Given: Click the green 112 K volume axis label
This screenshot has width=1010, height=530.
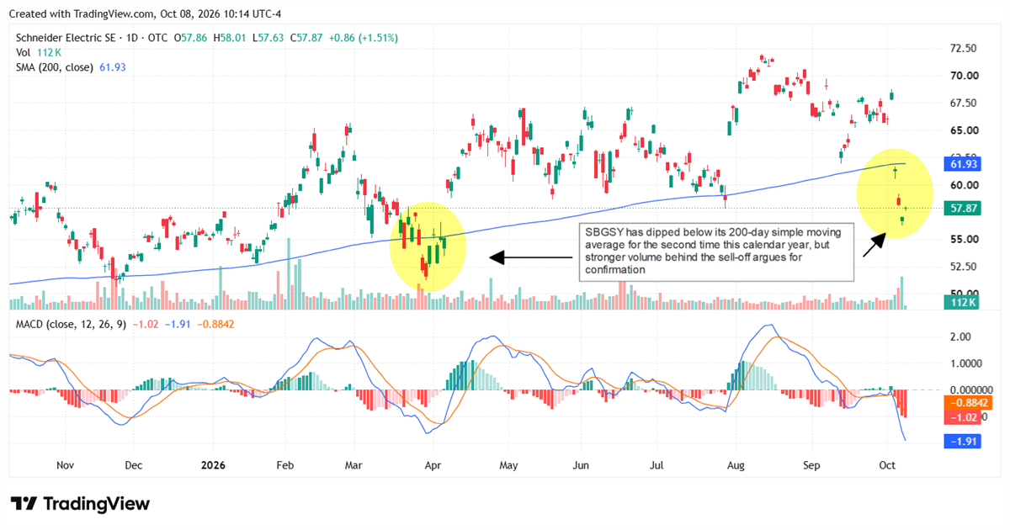Looking at the screenshot, I should click(964, 301).
